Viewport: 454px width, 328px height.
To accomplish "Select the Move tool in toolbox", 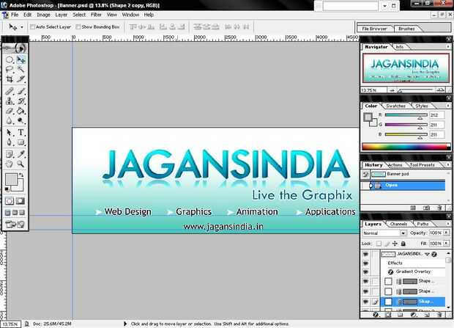I will point(21,59).
